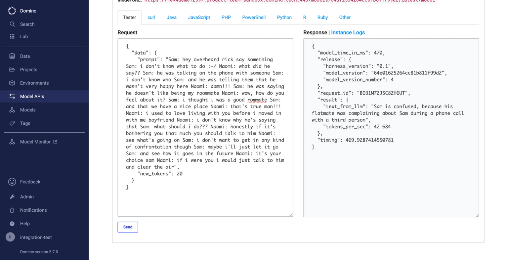Open the Tags section
The height and width of the screenshot is (260, 508).
click(x=25, y=123)
